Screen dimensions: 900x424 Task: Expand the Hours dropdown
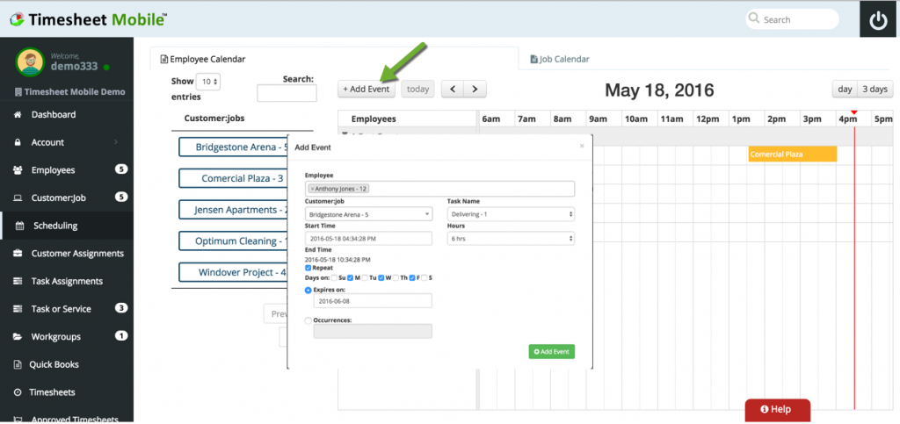coord(511,238)
